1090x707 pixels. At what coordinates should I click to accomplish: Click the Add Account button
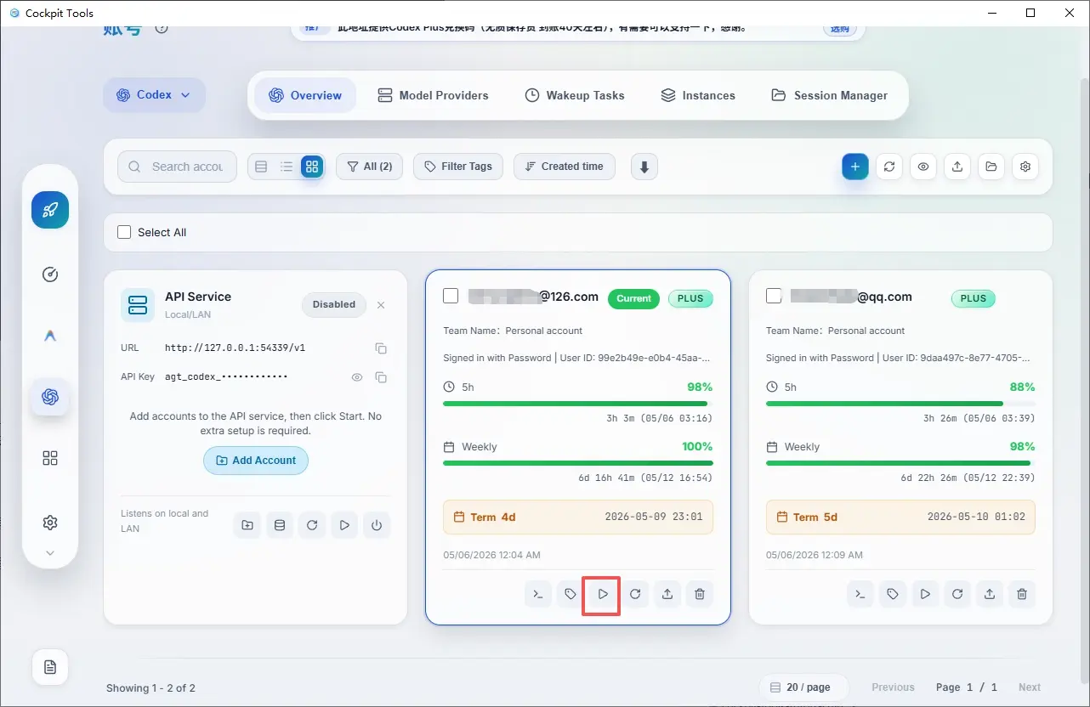click(256, 461)
